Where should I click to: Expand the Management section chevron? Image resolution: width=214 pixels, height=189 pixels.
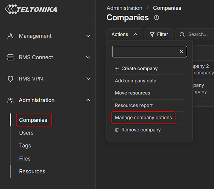pyautogui.click(x=88, y=36)
